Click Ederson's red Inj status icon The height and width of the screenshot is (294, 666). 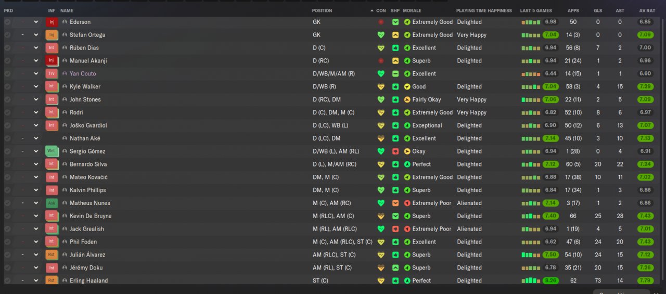[x=52, y=22]
